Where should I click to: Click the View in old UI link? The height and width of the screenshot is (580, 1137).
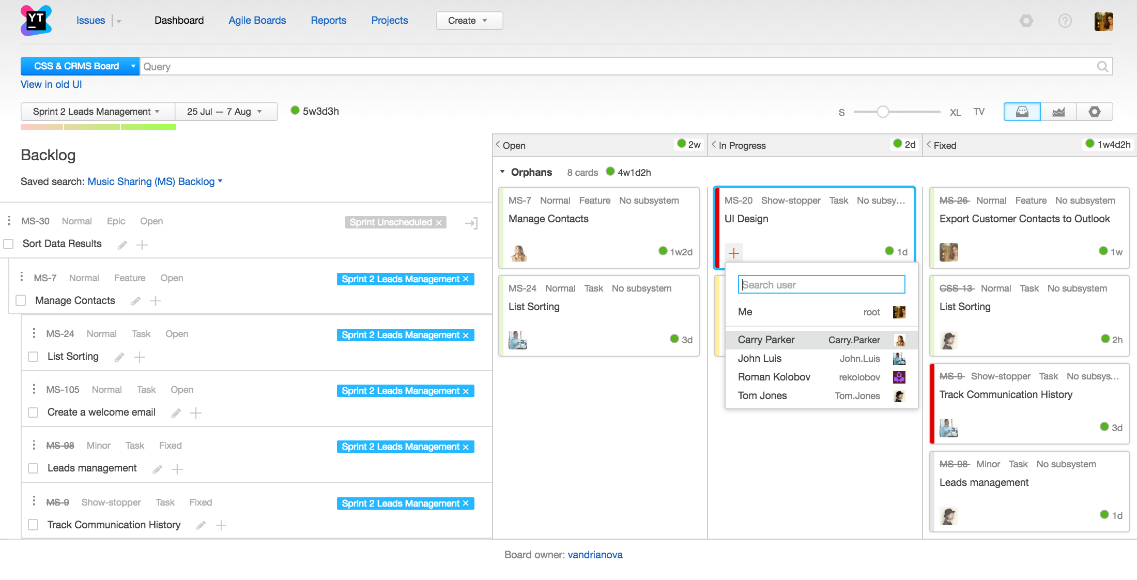coord(51,84)
